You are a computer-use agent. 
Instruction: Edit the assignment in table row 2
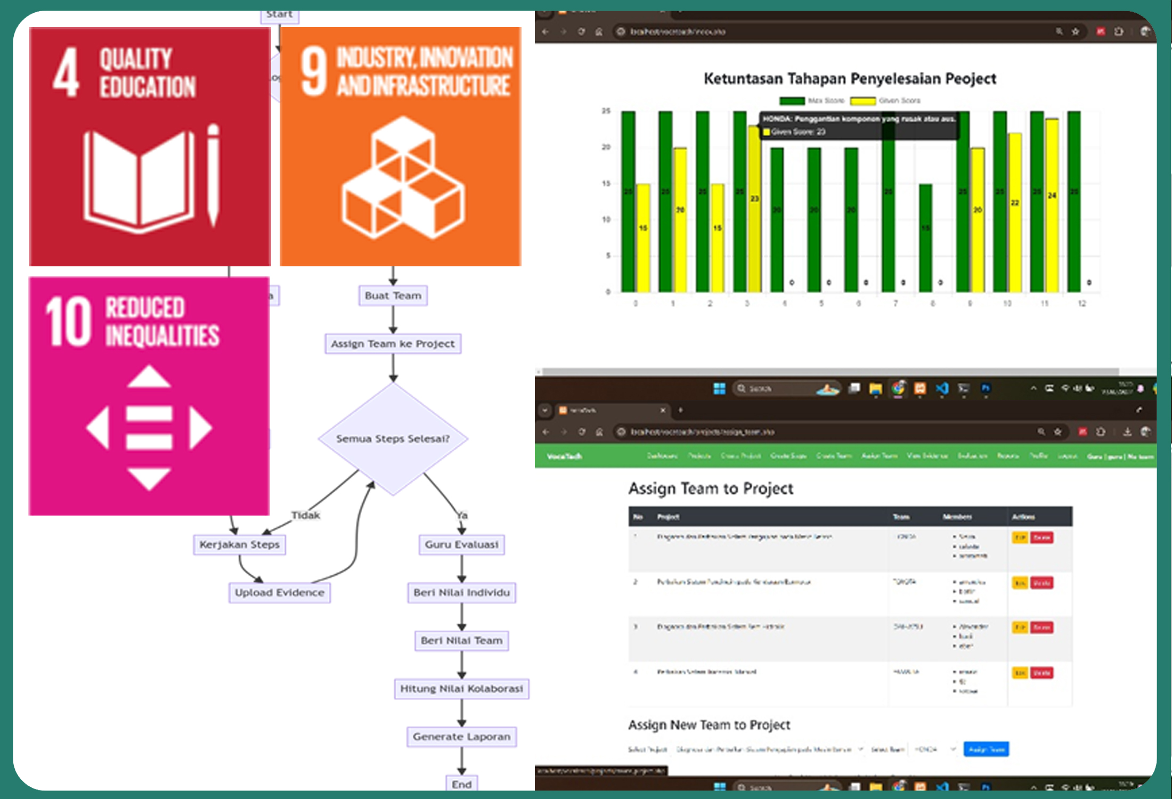[1020, 583]
